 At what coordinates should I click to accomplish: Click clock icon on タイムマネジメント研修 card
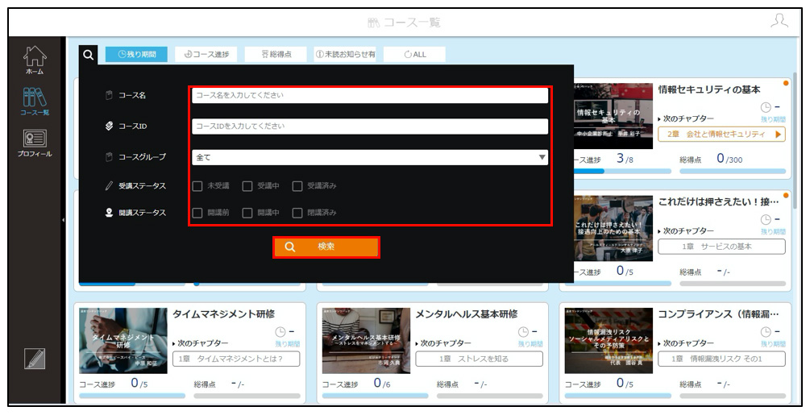coord(280,332)
